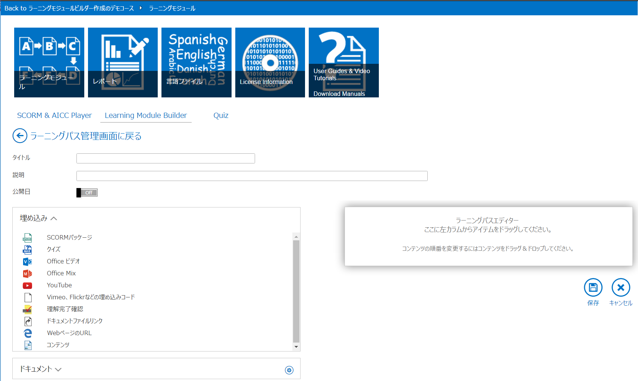Select the Web page URL browser icon
Screen dimensions: 638x381
(x=28, y=333)
